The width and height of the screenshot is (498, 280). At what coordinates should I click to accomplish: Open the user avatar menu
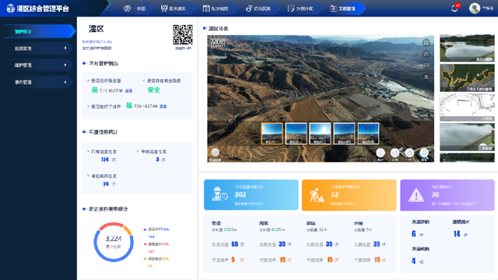pyautogui.click(x=475, y=9)
